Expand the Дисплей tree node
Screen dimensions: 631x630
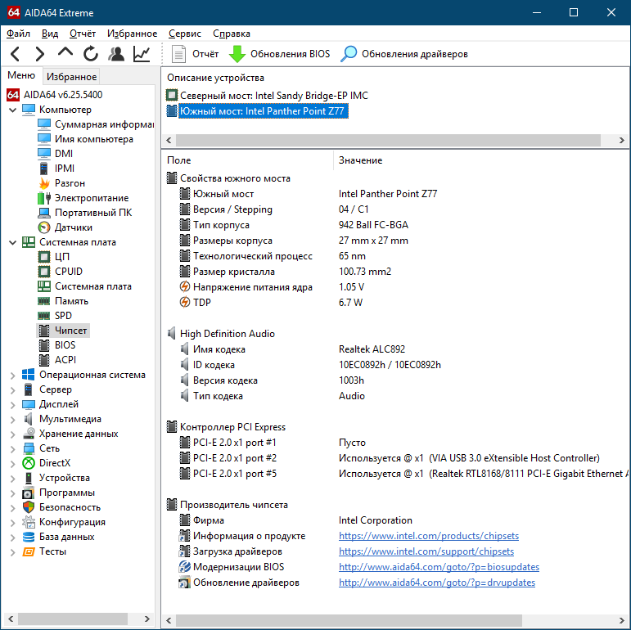(13, 404)
